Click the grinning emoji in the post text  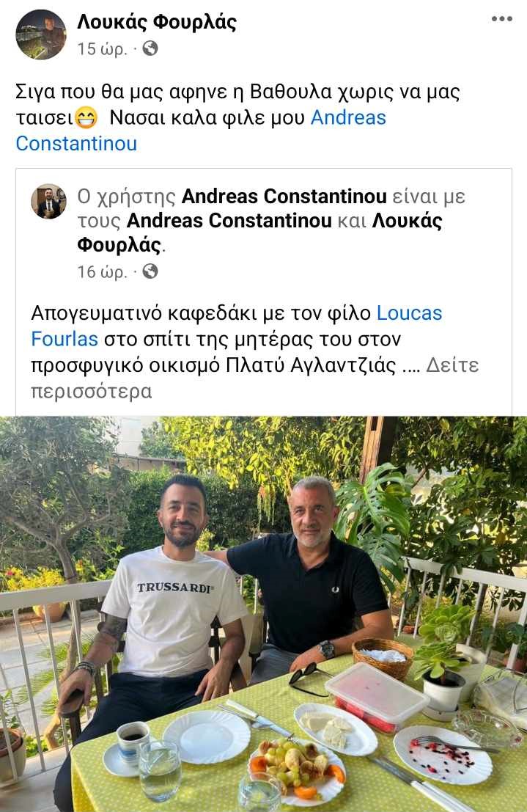coord(86,118)
